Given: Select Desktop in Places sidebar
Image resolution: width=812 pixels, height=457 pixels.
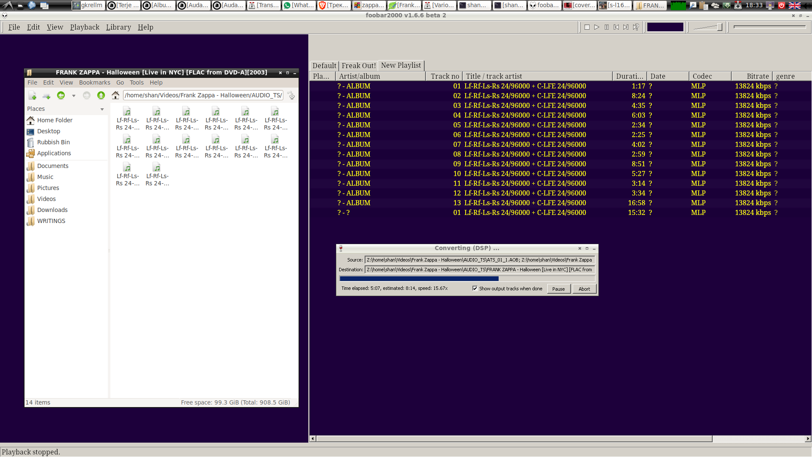Looking at the screenshot, I should point(49,131).
